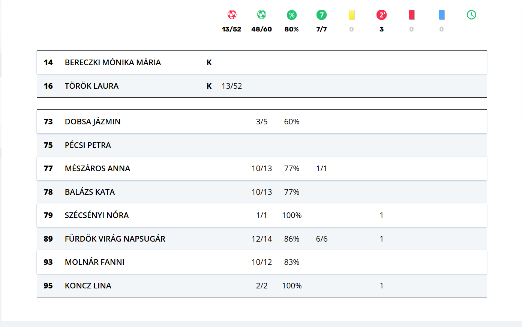This screenshot has height=327, width=522.
Task: Click the red card icon
Action: [411, 15]
